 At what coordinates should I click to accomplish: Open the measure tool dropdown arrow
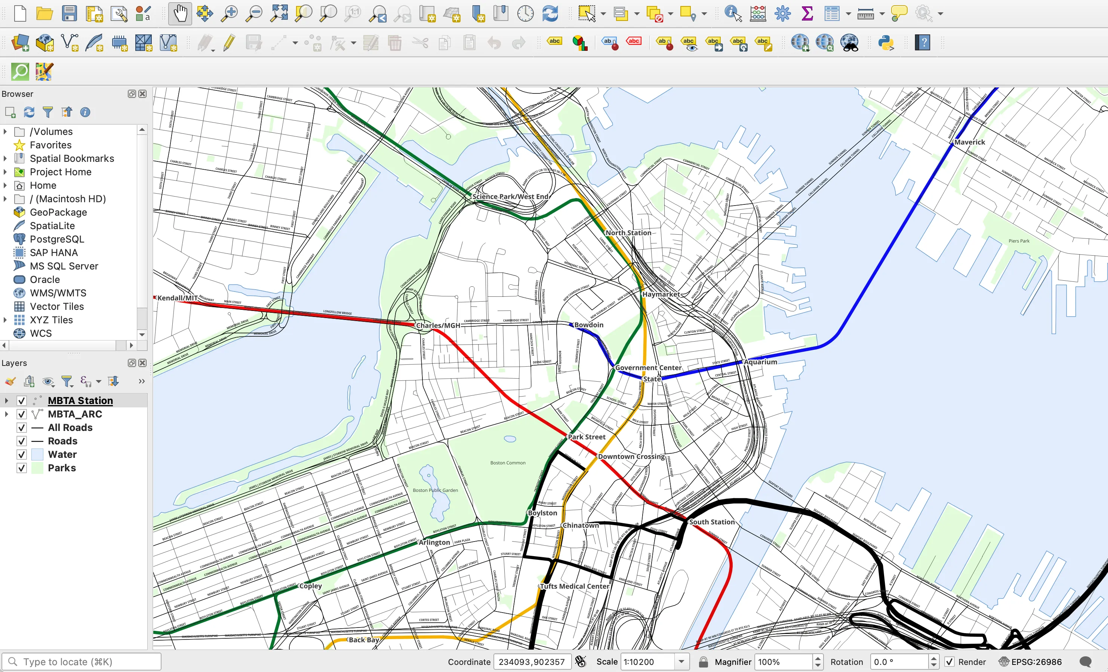pyautogui.click(x=882, y=14)
